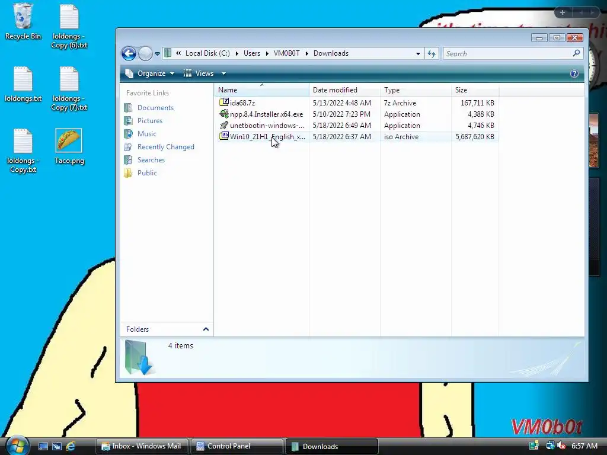Click the 5,687,620 KB size cell
This screenshot has height=455, width=607.
pos(475,137)
